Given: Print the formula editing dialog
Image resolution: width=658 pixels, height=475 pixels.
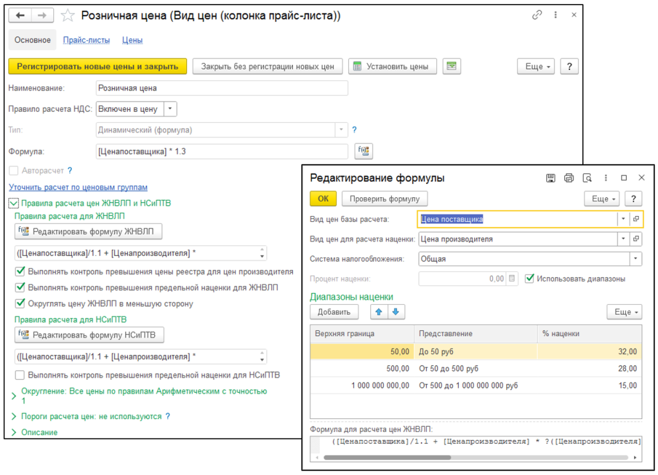Looking at the screenshot, I should (568, 178).
